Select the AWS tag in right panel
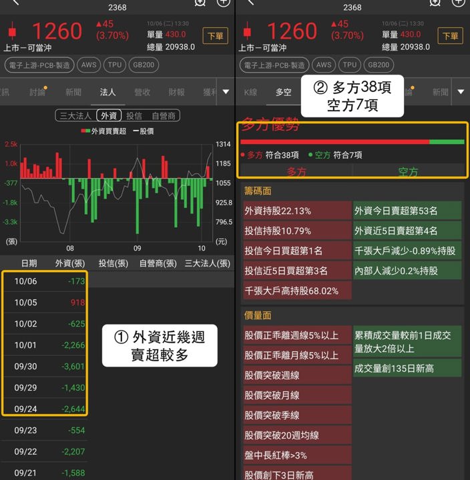This screenshot has width=470, height=480. click(x=324, y=65)
